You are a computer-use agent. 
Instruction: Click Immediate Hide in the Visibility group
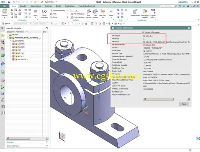coord(58,10)
